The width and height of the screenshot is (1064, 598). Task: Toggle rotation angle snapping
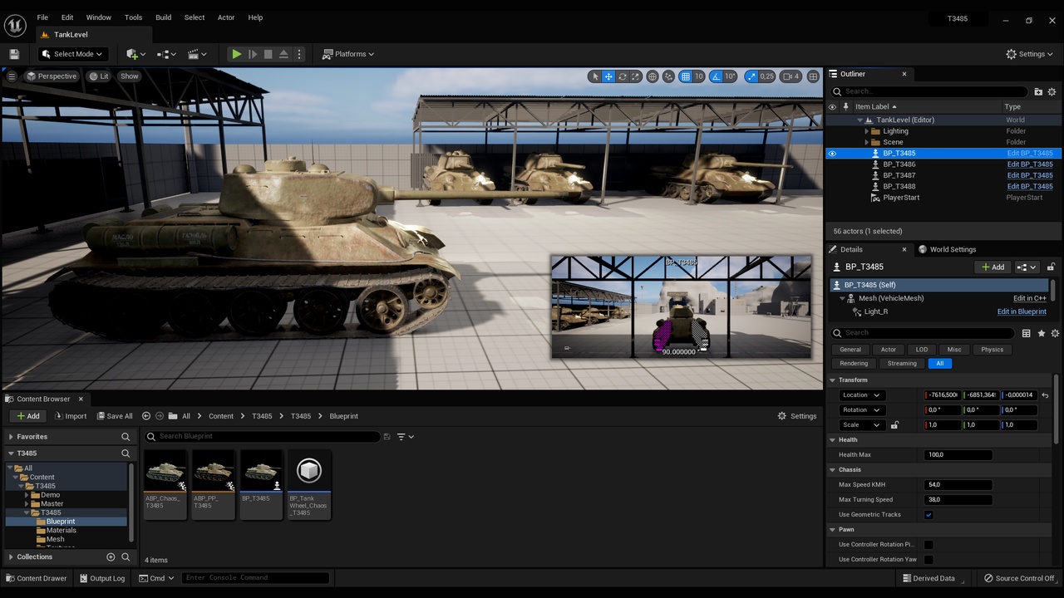click(x=716, y=76)
